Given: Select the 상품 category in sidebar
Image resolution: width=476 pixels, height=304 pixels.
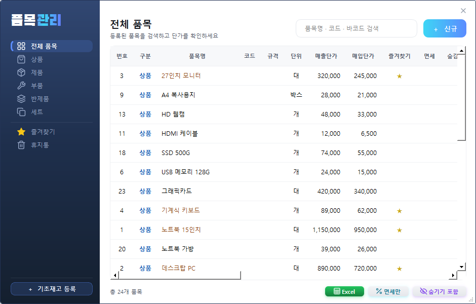Looking at the screenshot, I should (x=52, y=59).
